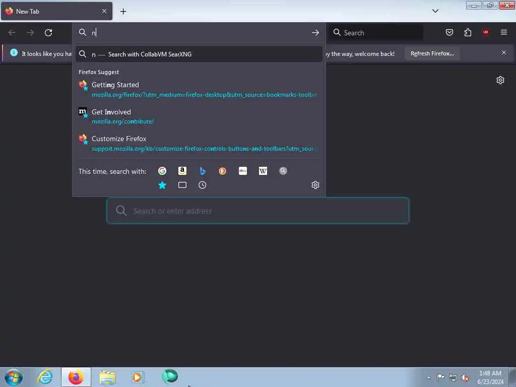Open search settings gear in dropdown

click(x=315, y=185)
